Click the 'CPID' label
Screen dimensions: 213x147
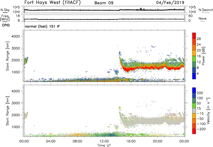click(6, 25)
